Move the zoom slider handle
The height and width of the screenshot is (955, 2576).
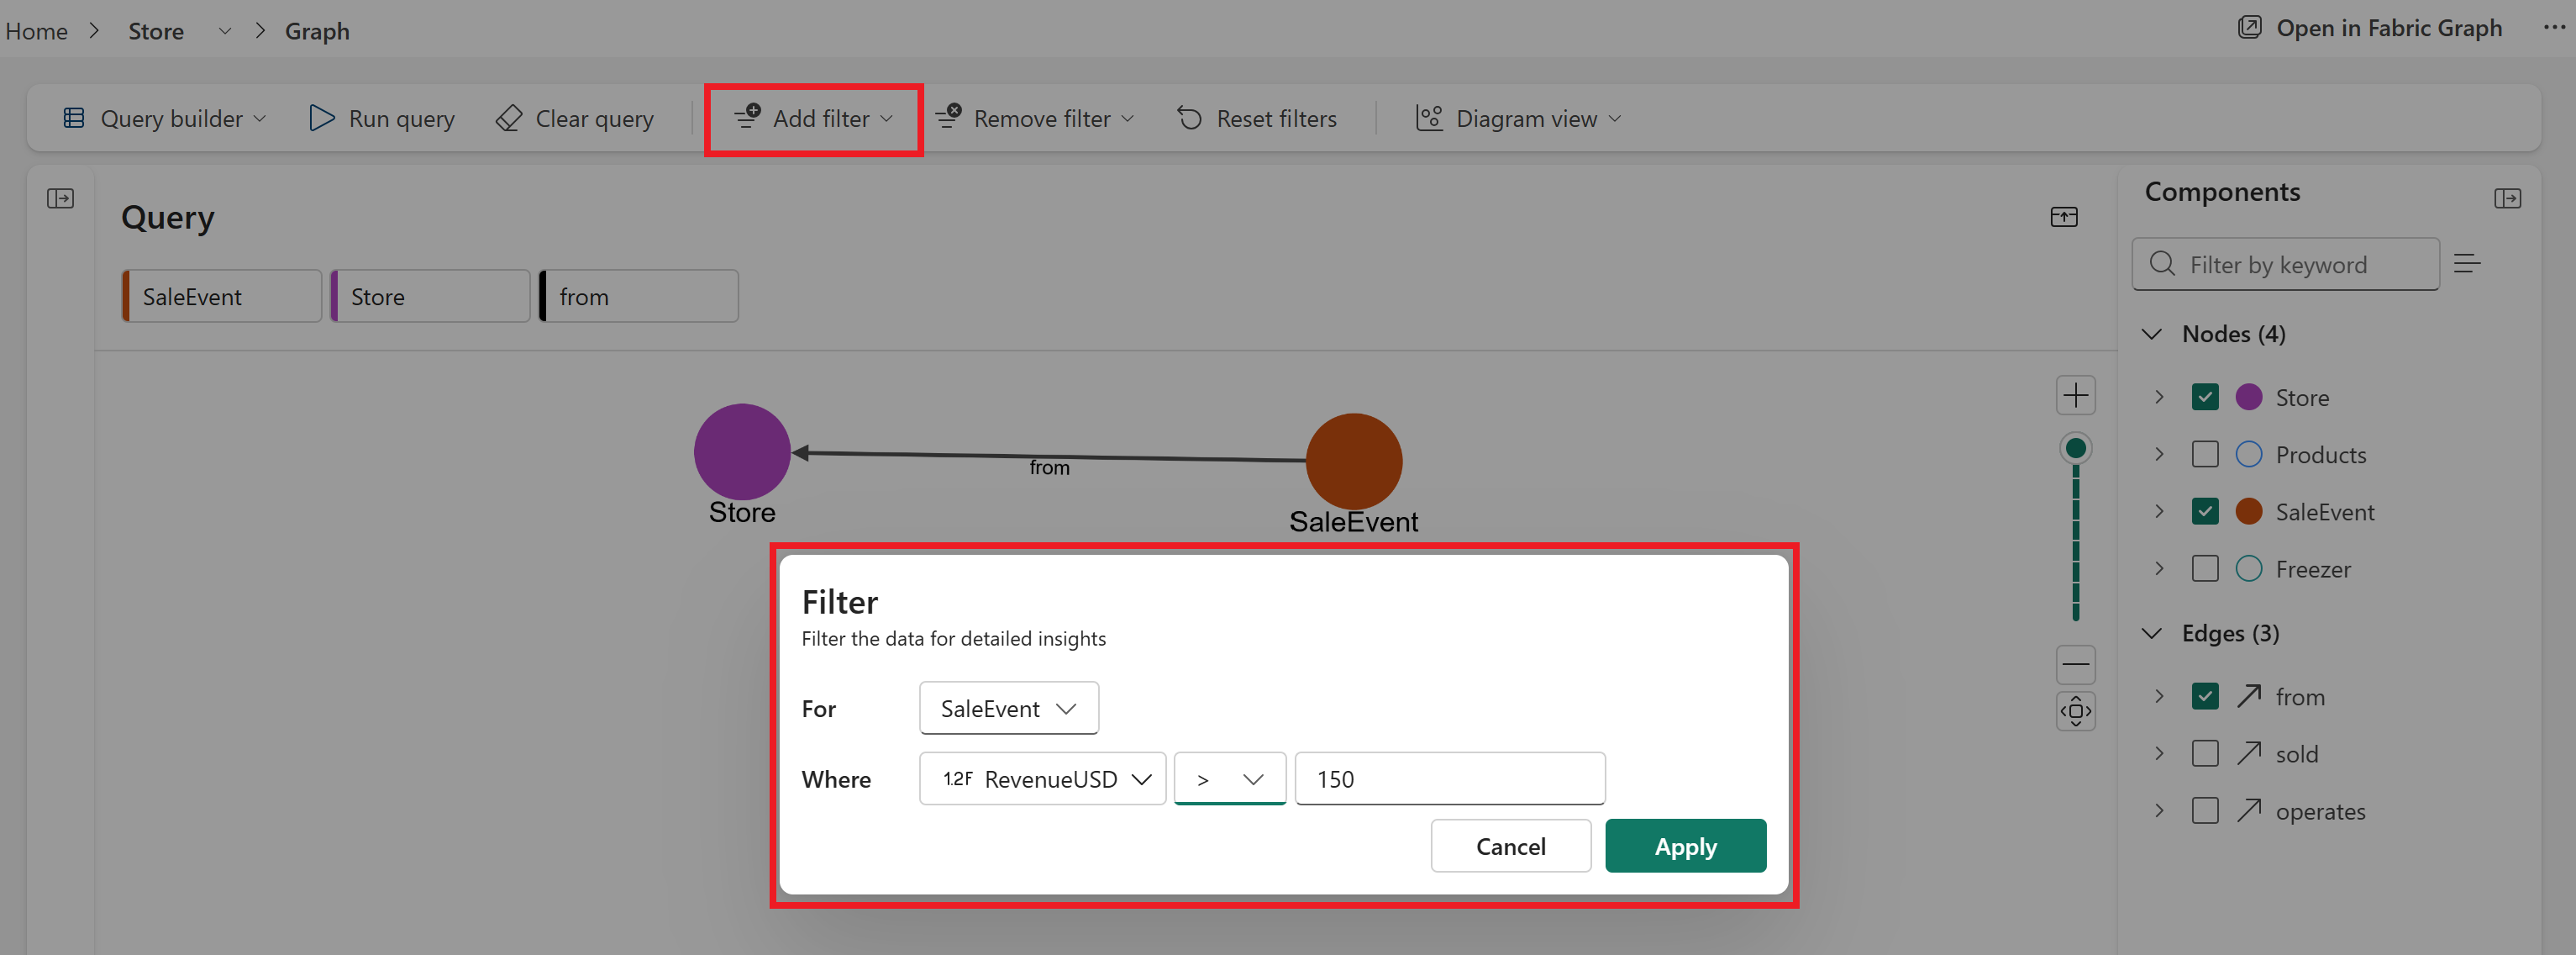point(2075,447)
